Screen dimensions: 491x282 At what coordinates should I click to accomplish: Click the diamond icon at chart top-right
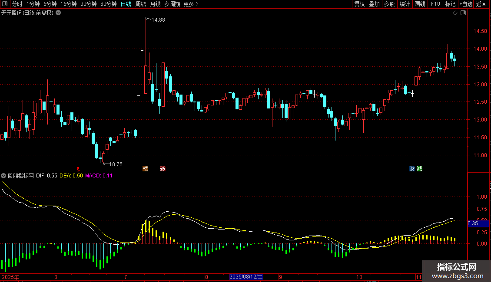[455, 13]
